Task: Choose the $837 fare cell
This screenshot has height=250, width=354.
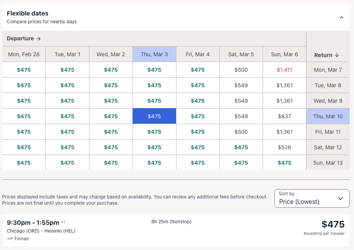Action: coord(284,116)
